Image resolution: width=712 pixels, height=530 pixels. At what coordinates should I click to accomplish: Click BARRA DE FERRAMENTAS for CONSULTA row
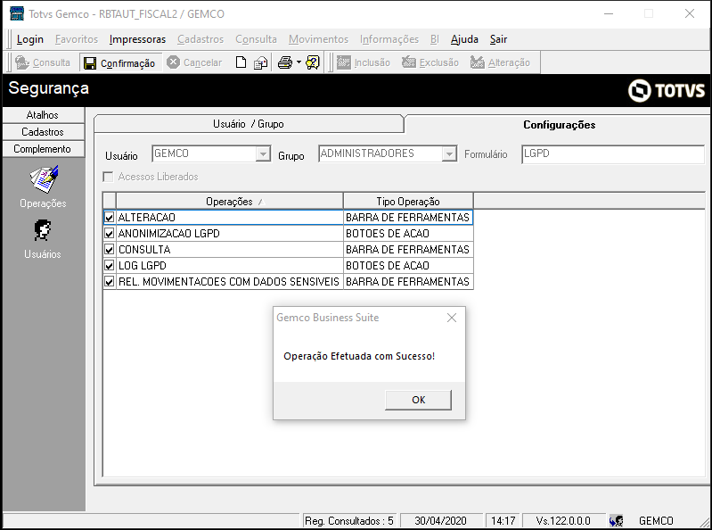pos(407,250)
